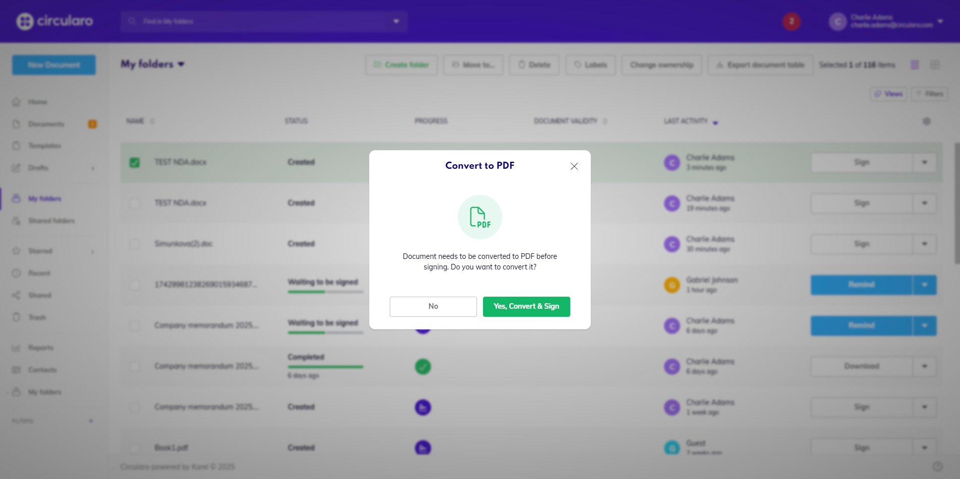Go to Contacts in the sidebar
The width and height of the screenshot is (960, 479).
[42, 370]
